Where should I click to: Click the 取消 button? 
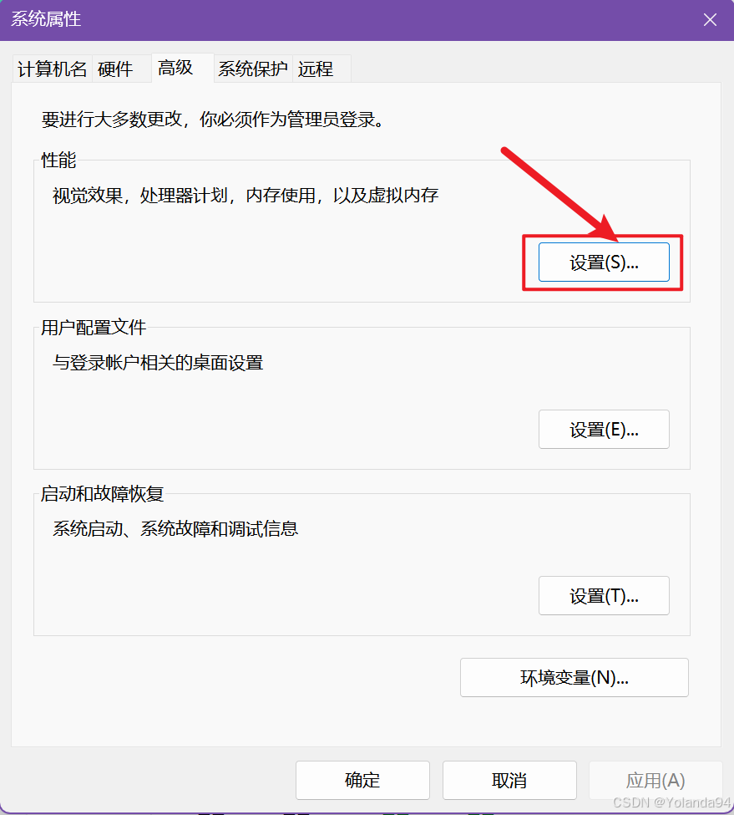pos(509,780)
